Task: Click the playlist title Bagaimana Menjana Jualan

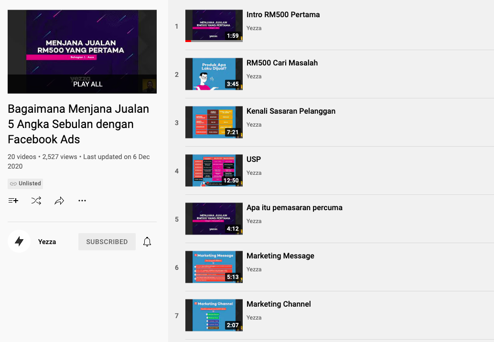Action: 78,124
